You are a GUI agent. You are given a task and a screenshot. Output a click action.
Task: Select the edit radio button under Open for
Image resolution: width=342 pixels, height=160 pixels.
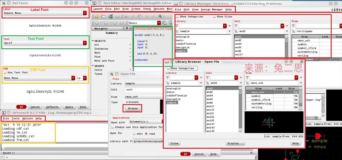point(134,134)
